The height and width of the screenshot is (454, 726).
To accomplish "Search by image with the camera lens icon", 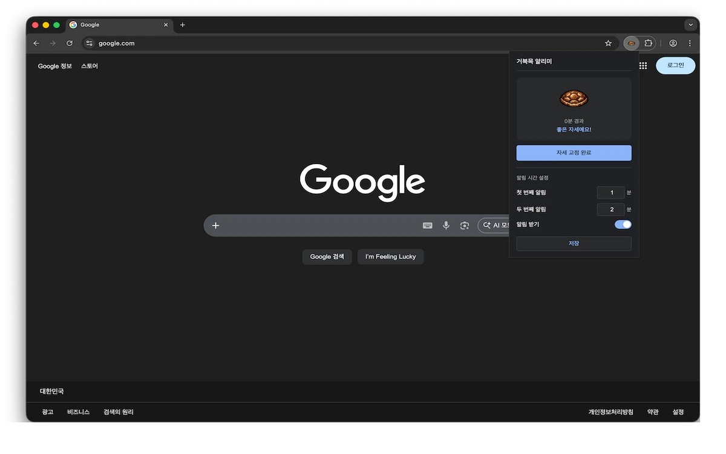I will pos(464,225).
